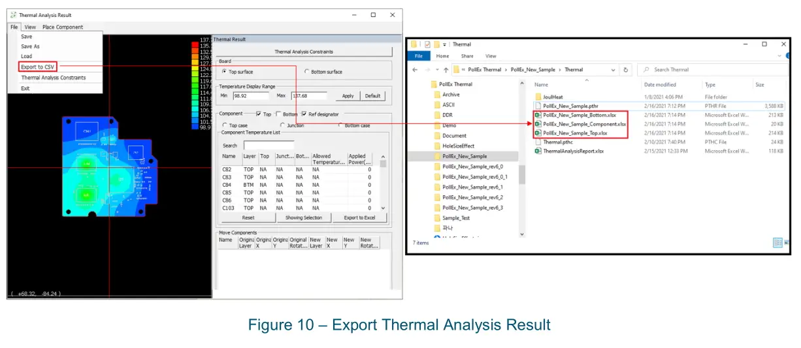
Task: Select the Junction radio button
Action: click(x=282, y=125)
